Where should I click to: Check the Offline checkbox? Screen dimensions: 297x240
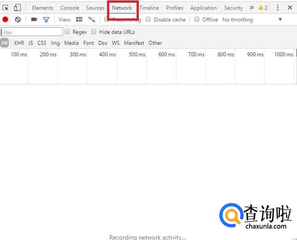197,19
